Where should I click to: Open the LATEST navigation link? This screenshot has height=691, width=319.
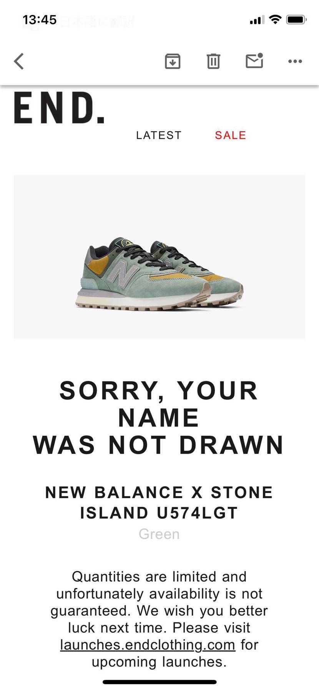[159, 135]
